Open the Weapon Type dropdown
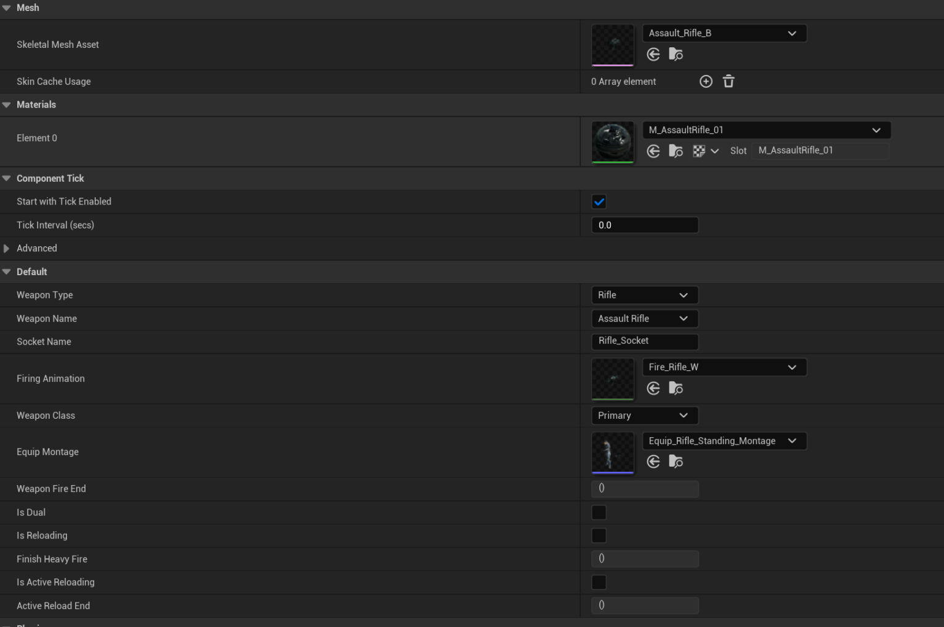The image size is (944, 627). [x=644, y=295]
